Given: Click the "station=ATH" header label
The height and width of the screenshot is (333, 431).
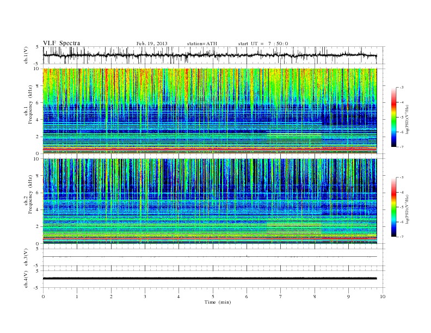Looking at the screenshot, I should 202,44.
